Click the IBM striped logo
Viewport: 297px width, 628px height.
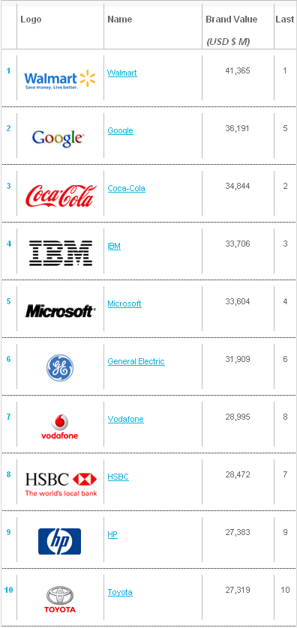coord(61,253)
